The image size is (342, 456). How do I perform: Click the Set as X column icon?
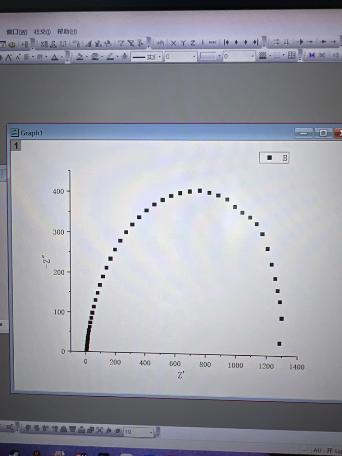click(174, 43)
